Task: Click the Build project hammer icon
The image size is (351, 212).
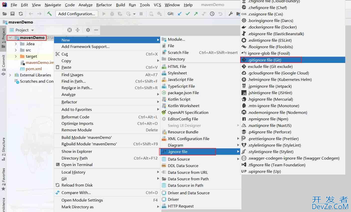Action: tap(49, 14)
